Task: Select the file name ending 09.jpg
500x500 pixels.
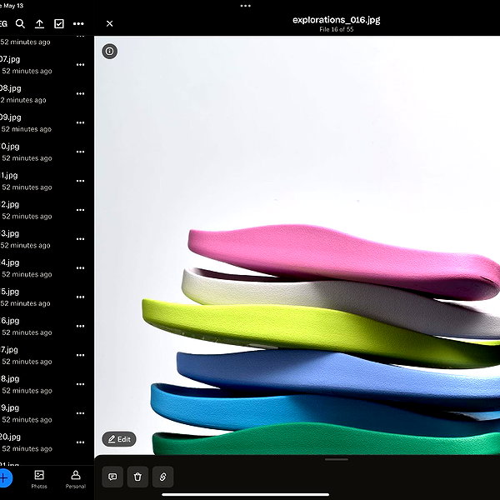Action: [x=11, y=117]
